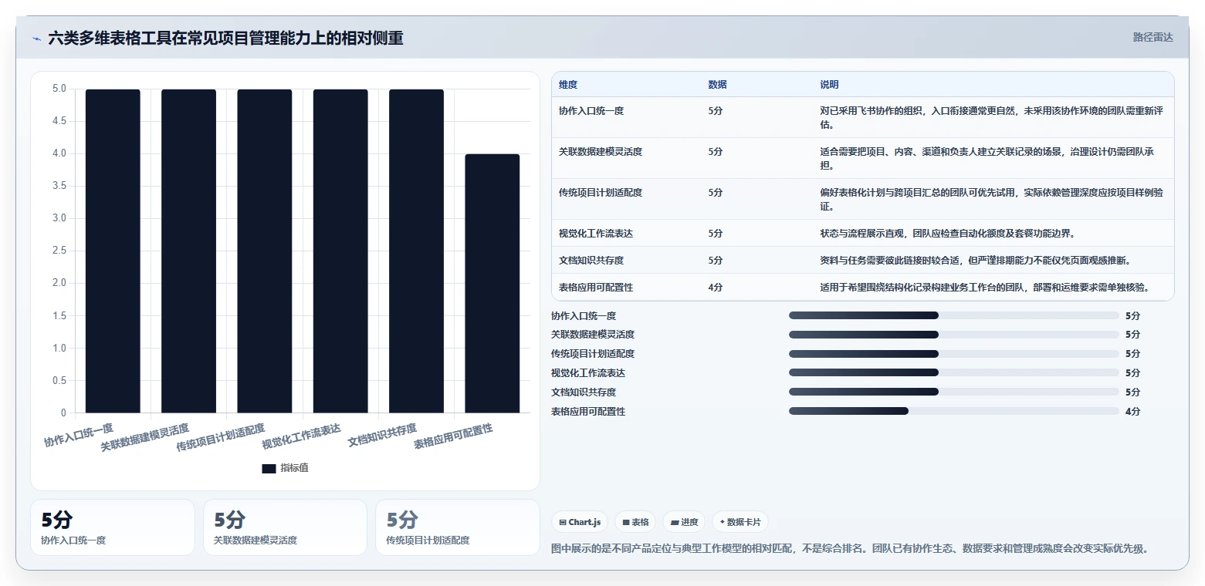Click the x-axis label 表格应用可配置性
The height and width of the screenshot is (586, 1205).
click(x=453, y=436)
